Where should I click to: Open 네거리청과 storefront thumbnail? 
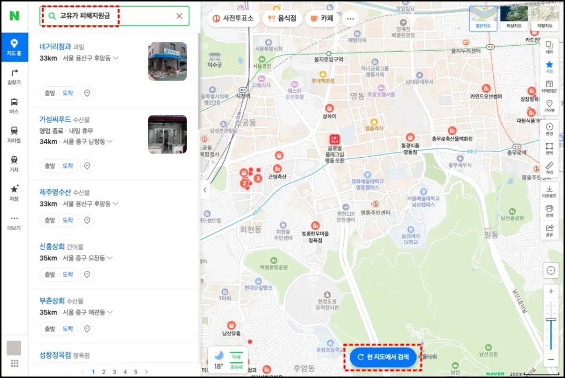click(x=167, y=61)
